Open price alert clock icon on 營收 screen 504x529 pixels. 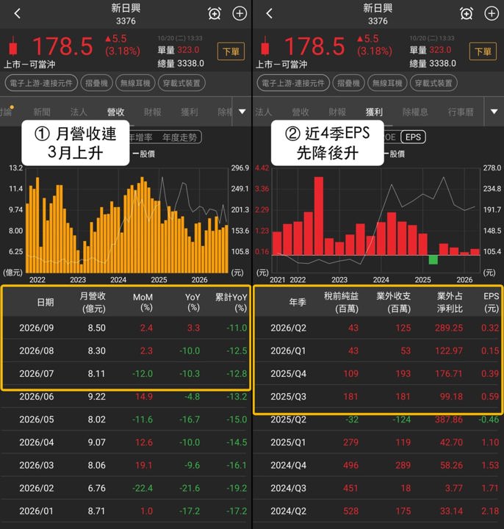[215, 14]
